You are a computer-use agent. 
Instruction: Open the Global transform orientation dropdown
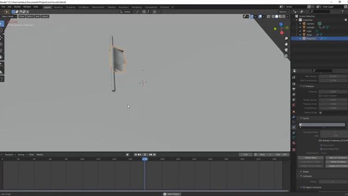click(127, 12)
